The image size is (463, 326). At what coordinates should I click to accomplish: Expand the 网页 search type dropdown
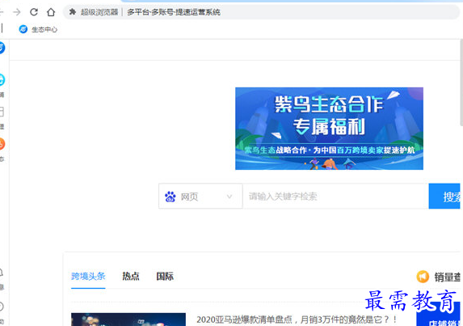(x=200, y=197)
